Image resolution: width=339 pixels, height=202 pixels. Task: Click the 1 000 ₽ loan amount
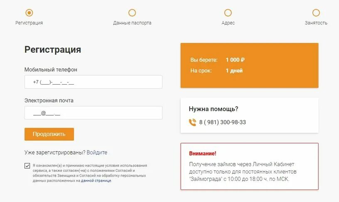click(235, 60)
